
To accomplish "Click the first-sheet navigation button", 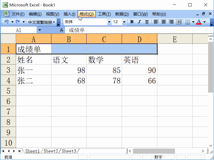I will [x=3, y=151].
